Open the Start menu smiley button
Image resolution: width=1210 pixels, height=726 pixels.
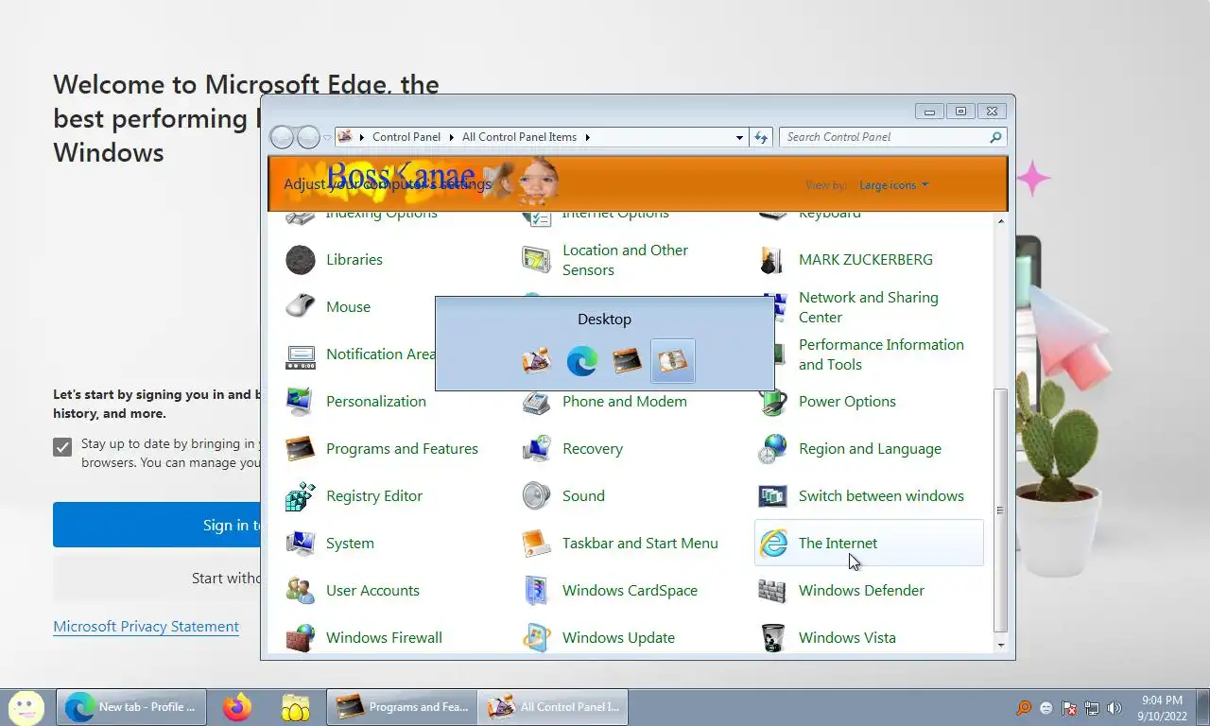click(26, 706)
